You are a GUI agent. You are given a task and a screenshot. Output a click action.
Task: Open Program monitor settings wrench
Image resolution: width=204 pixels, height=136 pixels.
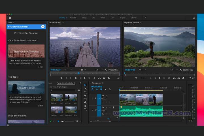pyautogui.click(x=180, y=70)
